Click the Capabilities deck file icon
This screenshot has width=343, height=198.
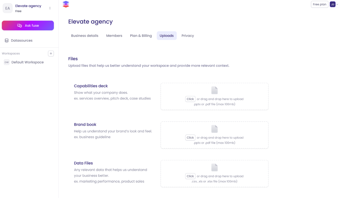click(214, 90)
